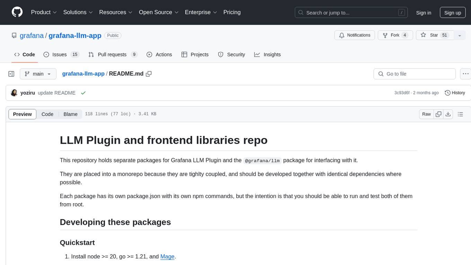The width and height of the screenshot is (471, 265).
Task: Click the Go to file search field
Action: [x=415, y=74]
